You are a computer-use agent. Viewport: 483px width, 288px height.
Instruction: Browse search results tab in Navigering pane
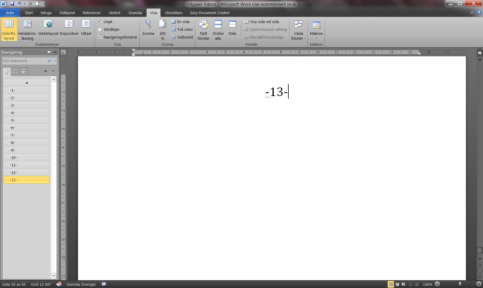(x=24, y=71)
